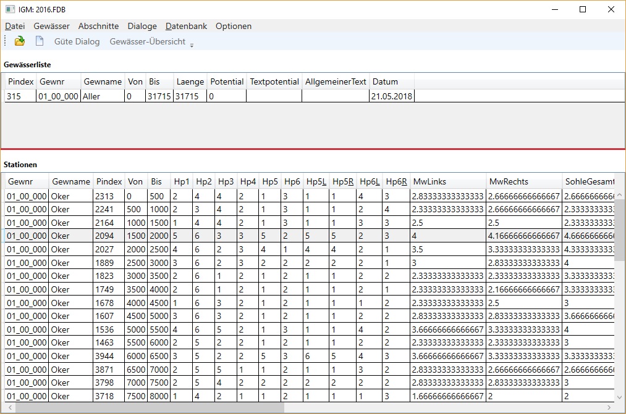Open the Gewässer menu
Image resolution: width=626 pixels, height=414 pixels.
coord(51,26)
